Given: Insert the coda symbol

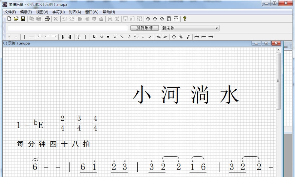Looking at the screenshot, I should 174,37.
